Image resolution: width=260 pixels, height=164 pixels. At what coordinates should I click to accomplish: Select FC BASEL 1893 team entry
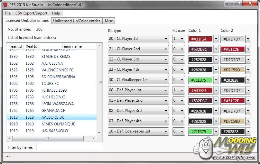(54, 90)
